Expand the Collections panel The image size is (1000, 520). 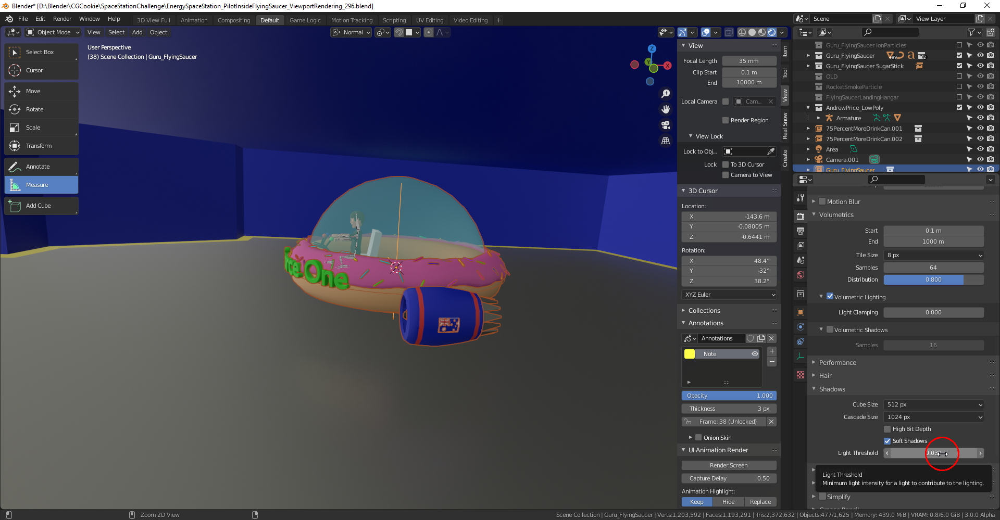click(704, 311)
